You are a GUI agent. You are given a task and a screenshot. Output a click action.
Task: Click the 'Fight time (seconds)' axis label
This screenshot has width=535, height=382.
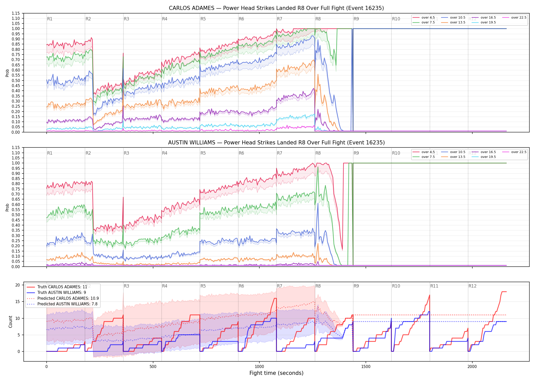(x=276, y=373)
